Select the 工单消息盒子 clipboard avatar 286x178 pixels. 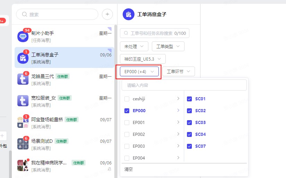23,58
